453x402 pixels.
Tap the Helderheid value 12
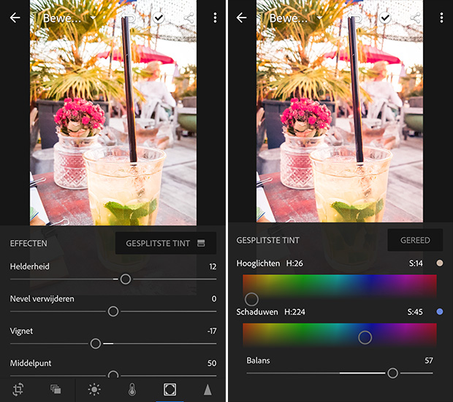click(213, 266)
